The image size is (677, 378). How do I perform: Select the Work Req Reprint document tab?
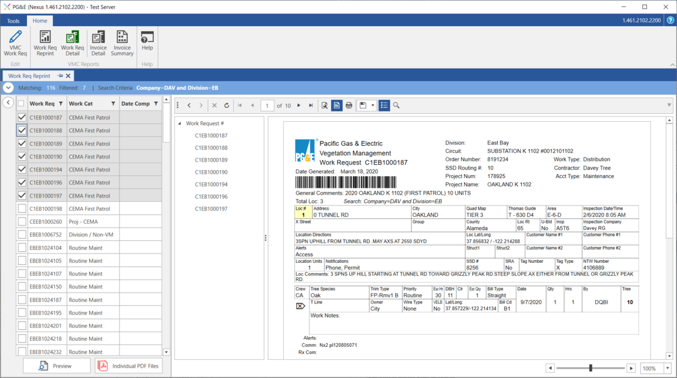coord(29,76)
